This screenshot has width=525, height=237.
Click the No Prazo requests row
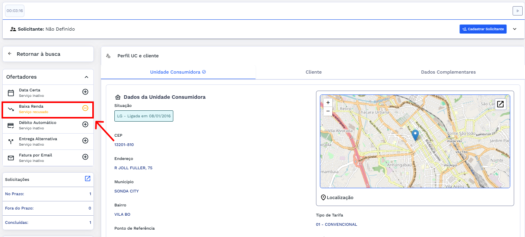click(48, 194)
